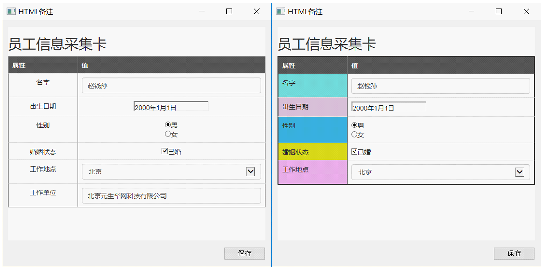Expand the 北京 dropdown arrow in the right window
The height and width of the screenshot is (269, 541).
tap(519, 172)
